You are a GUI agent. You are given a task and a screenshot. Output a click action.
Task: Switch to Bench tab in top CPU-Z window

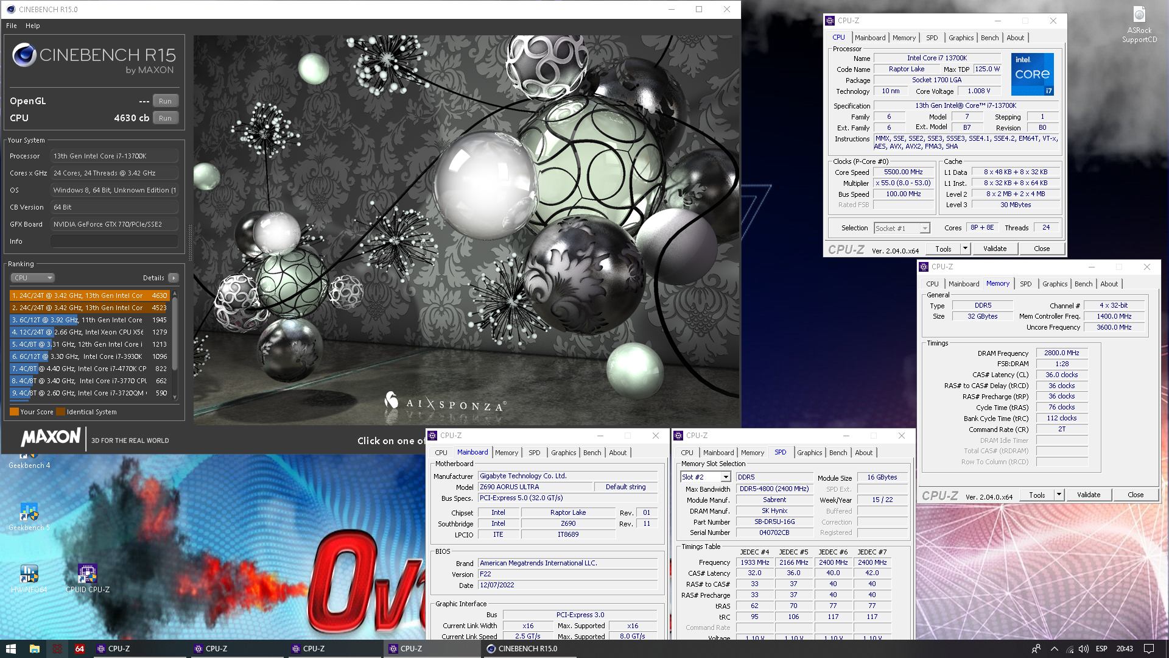click(989, 38)
